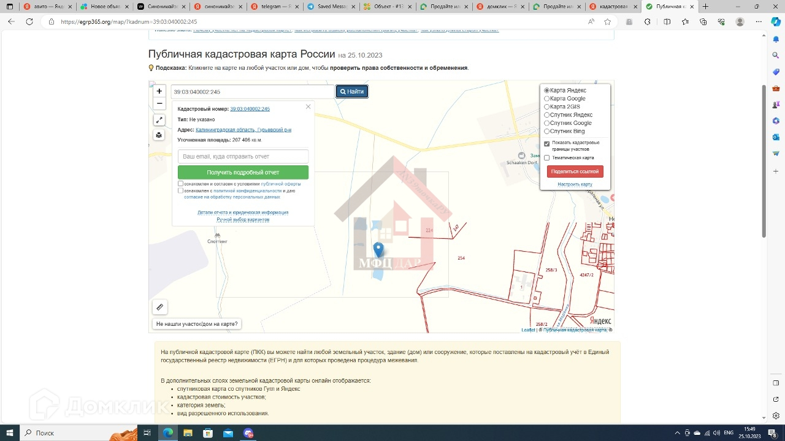Click Получить подробный отчет button
Image resolution: width=785 pixels, height=441 pixels.
243,173
